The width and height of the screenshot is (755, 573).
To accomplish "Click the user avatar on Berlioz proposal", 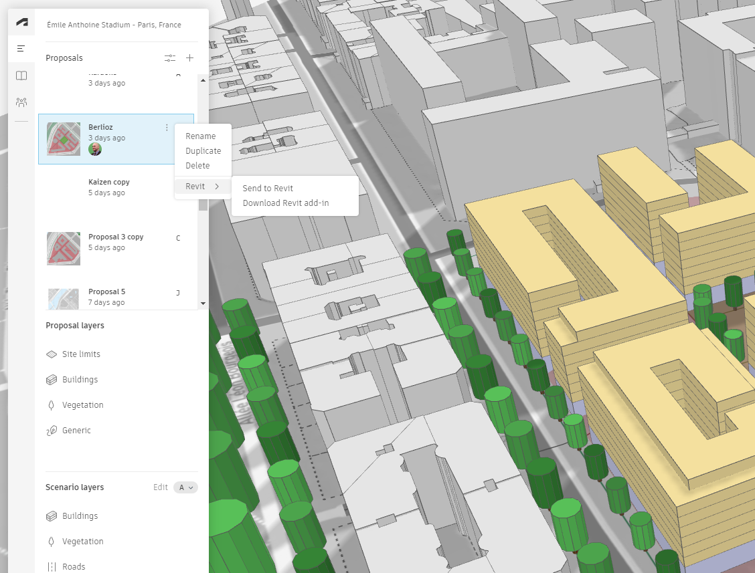I will [95, 149].
